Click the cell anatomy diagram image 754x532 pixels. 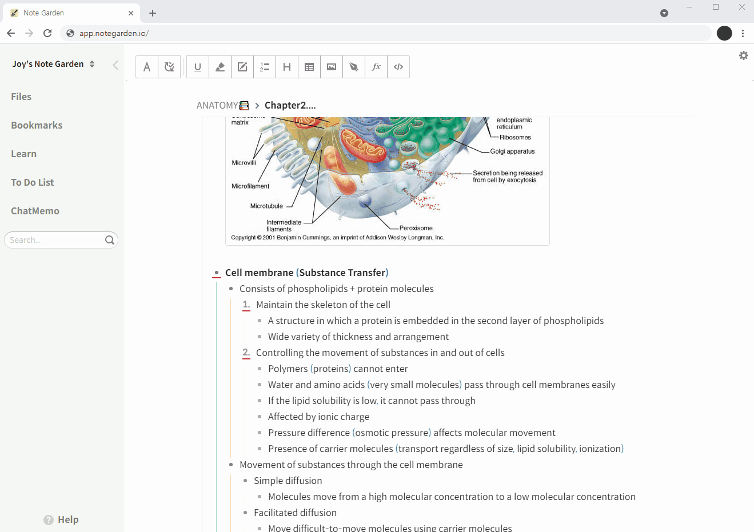(387, 178)
